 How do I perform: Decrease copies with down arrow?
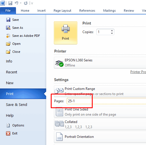(112, 33)
